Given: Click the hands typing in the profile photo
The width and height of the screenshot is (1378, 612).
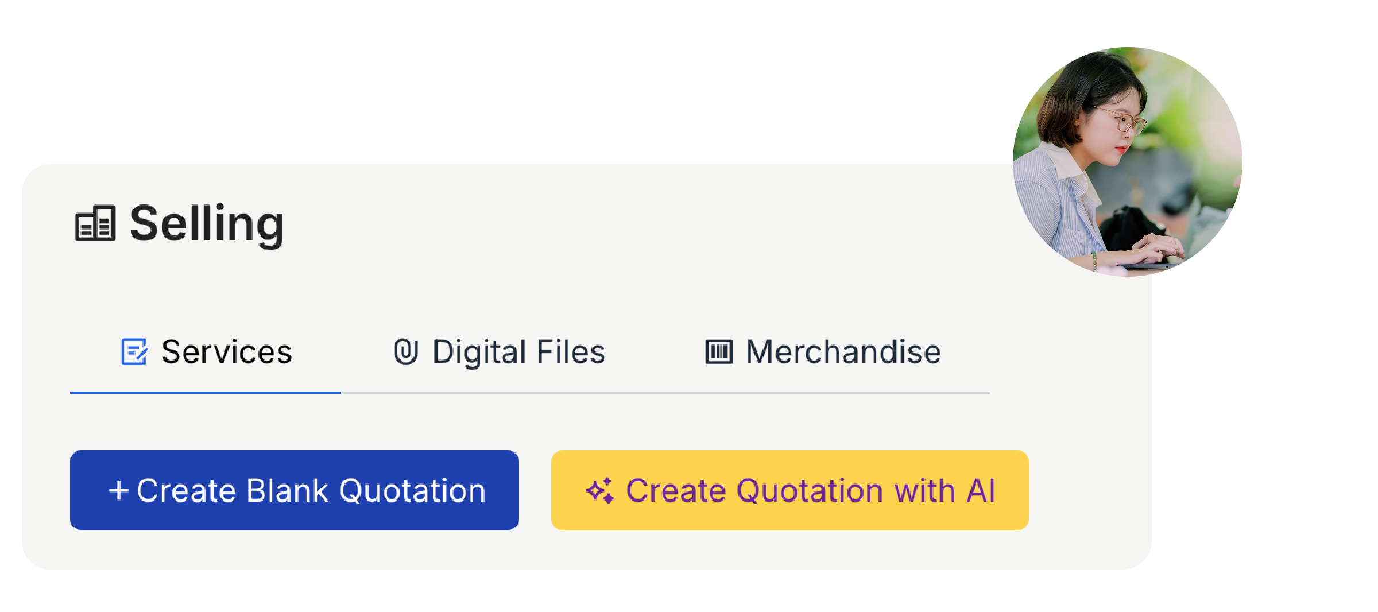Looking at the screenshot, I should point(1159,248).
